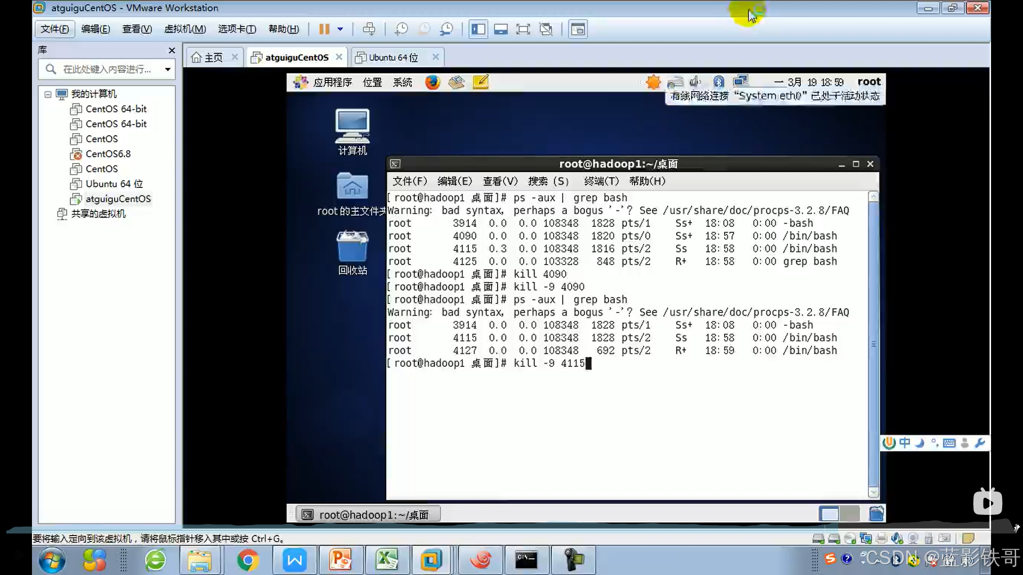
Task: Open the 选项卡(T) menu
Action: coord(237,29)
